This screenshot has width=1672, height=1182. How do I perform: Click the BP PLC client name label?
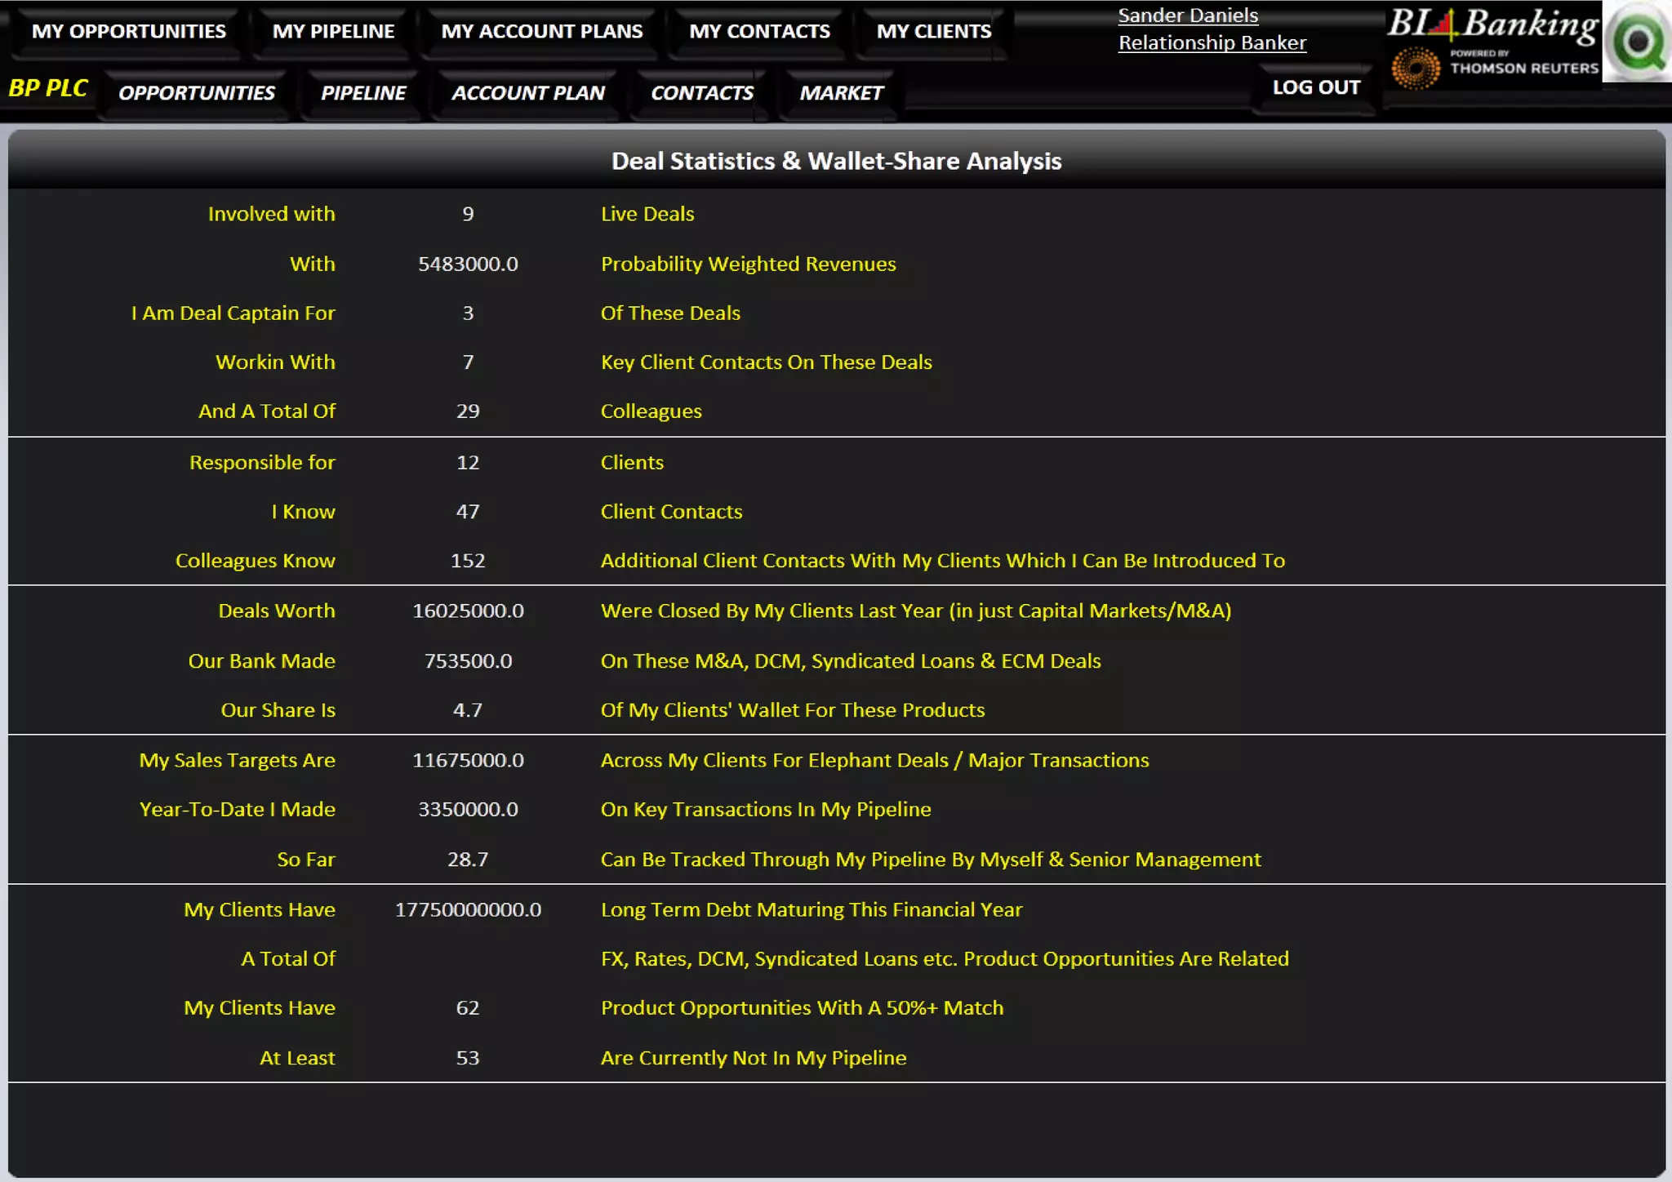tap(48, 88)
